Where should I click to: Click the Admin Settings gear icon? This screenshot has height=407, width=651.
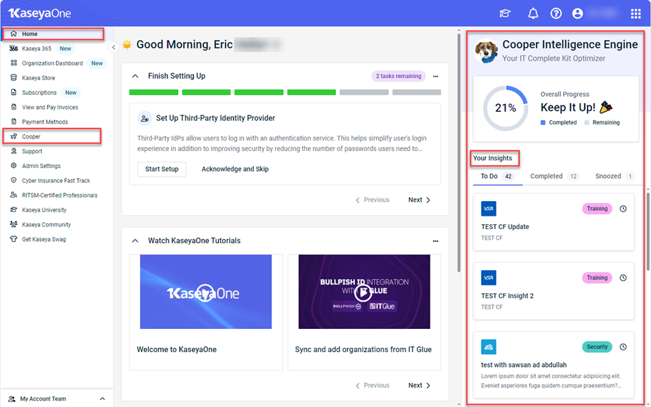point(13,166)
